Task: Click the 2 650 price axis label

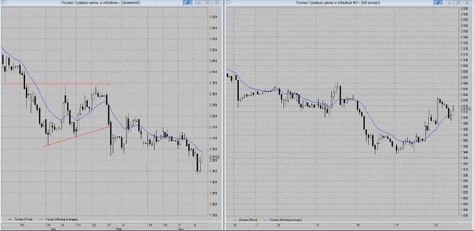Action: 213,17
